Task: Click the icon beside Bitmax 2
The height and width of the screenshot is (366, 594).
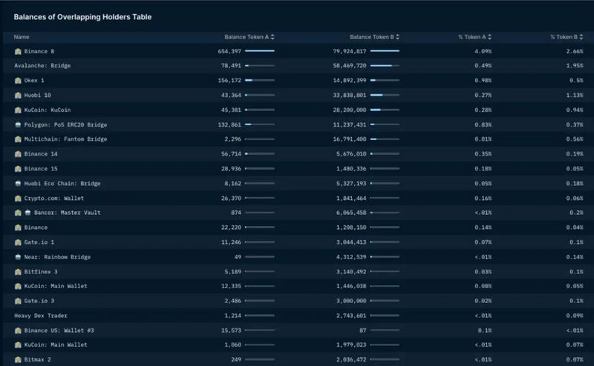Action: tap(18, 359)
